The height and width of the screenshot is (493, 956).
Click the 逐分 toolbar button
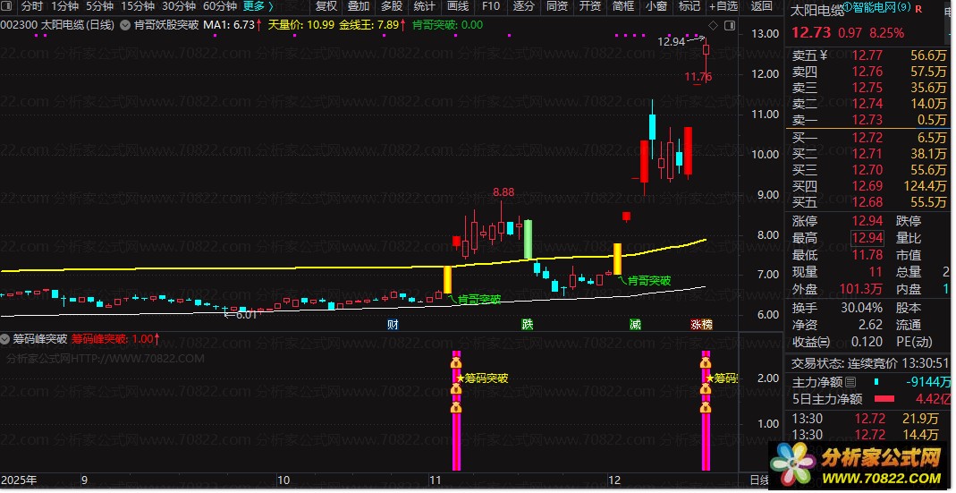click(523, 7)
